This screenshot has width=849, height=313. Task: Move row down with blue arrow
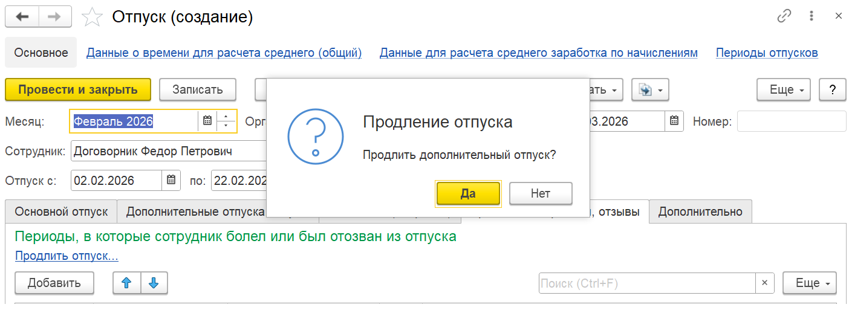pyautogui.click(x=154, y=283)
